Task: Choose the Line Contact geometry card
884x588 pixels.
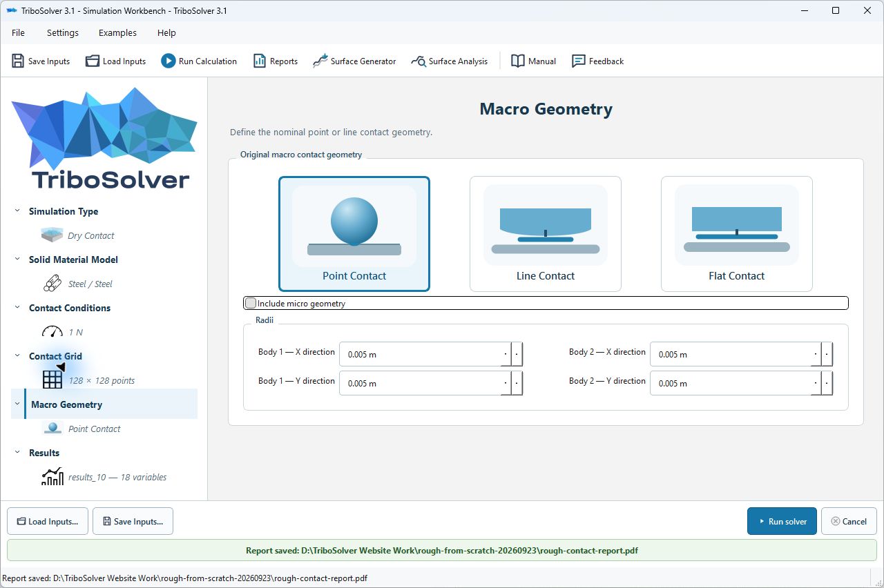Action: (x=546, y=234)
